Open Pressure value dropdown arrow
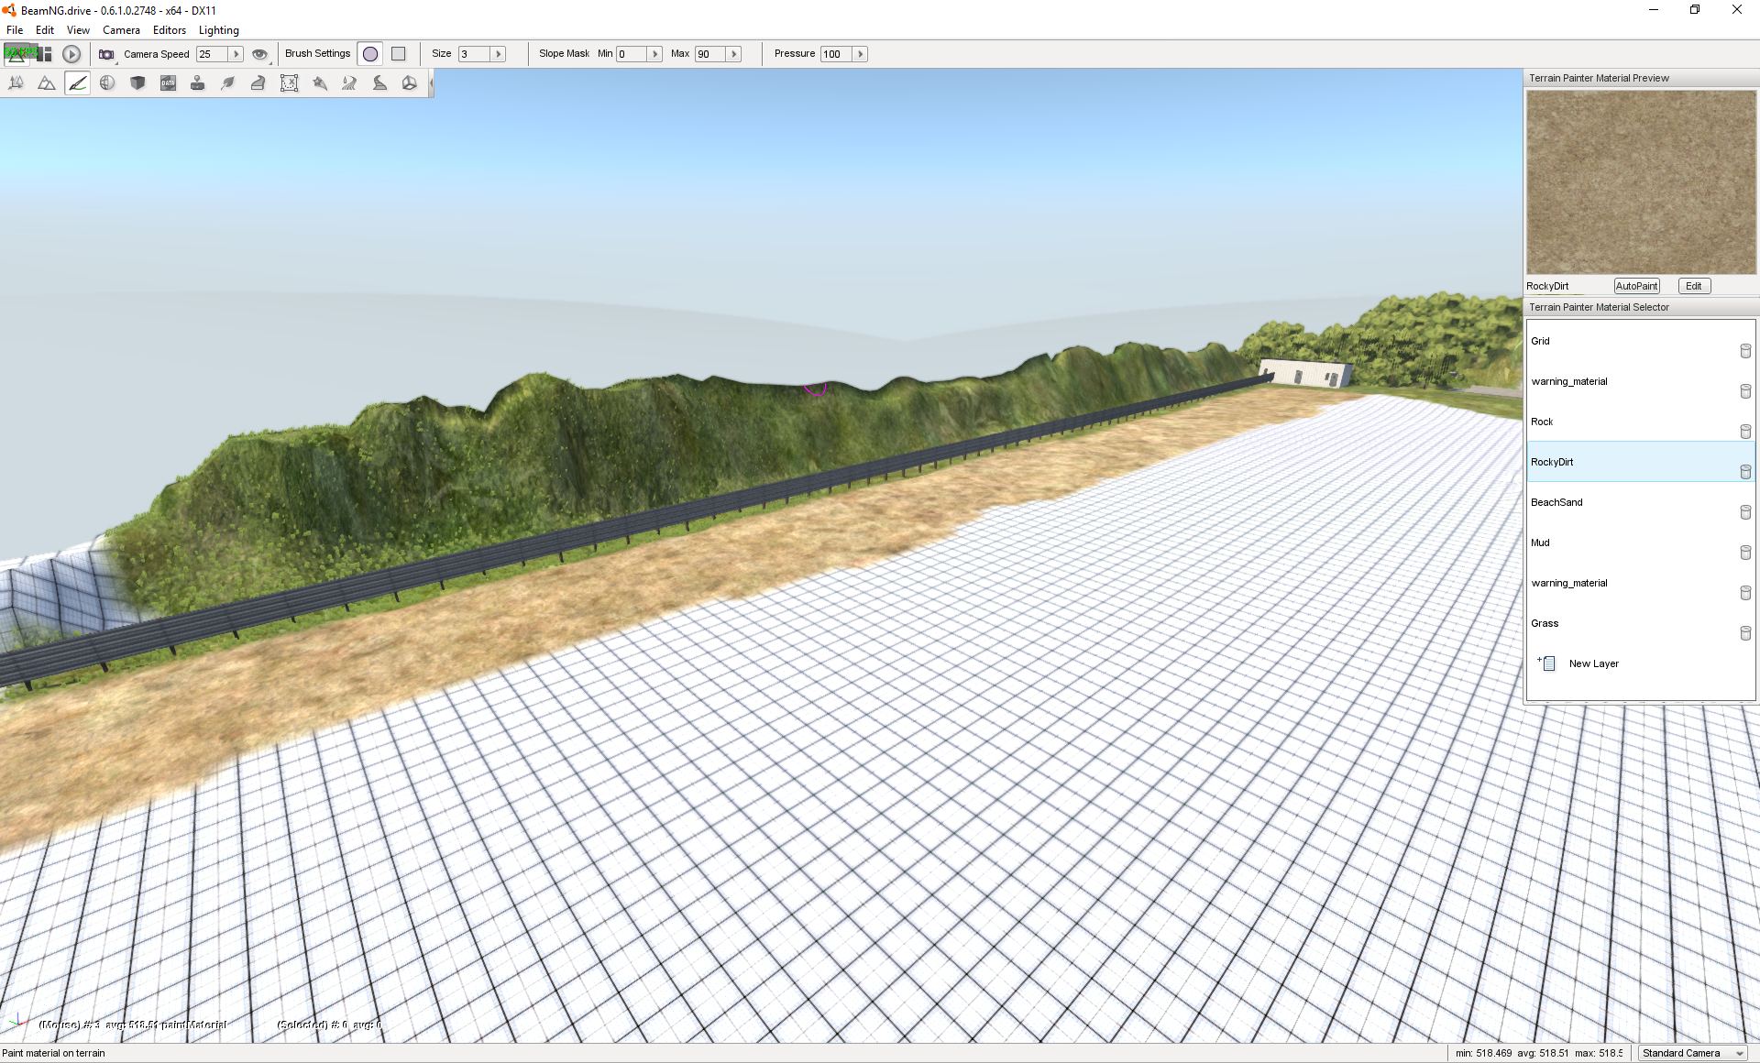The width and height of the screenshot is (1760, 1063). (x=860, y=54)
